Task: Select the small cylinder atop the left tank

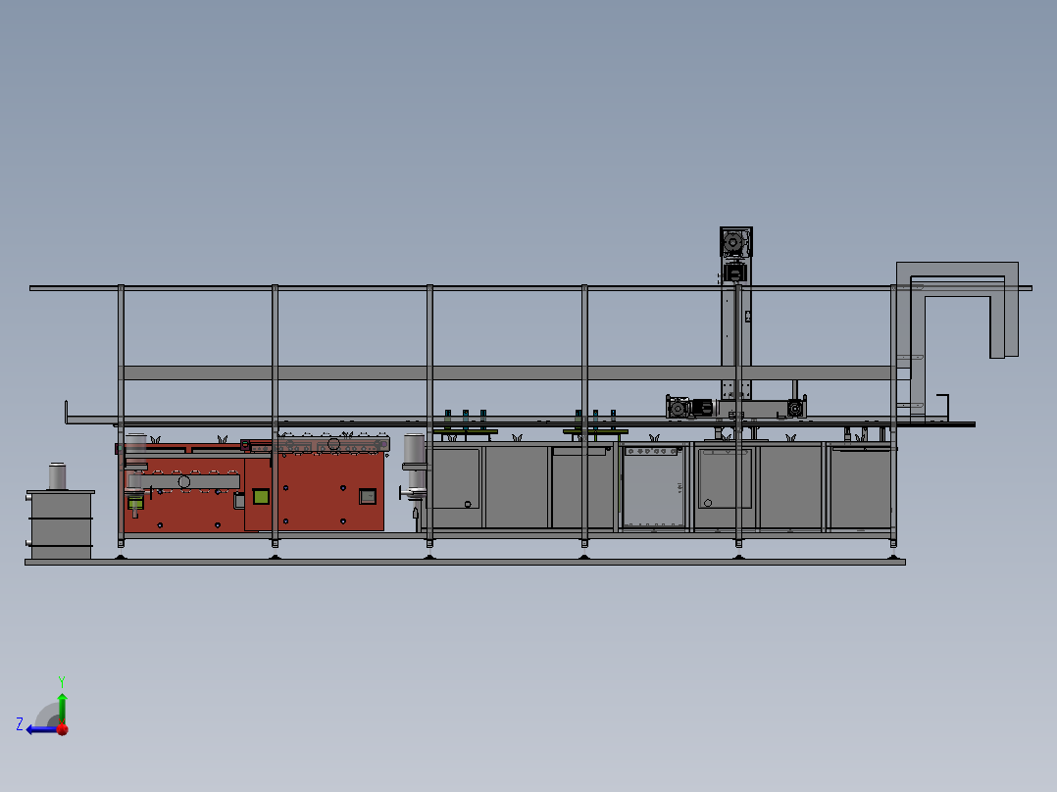Action: (x=57, y=475)
